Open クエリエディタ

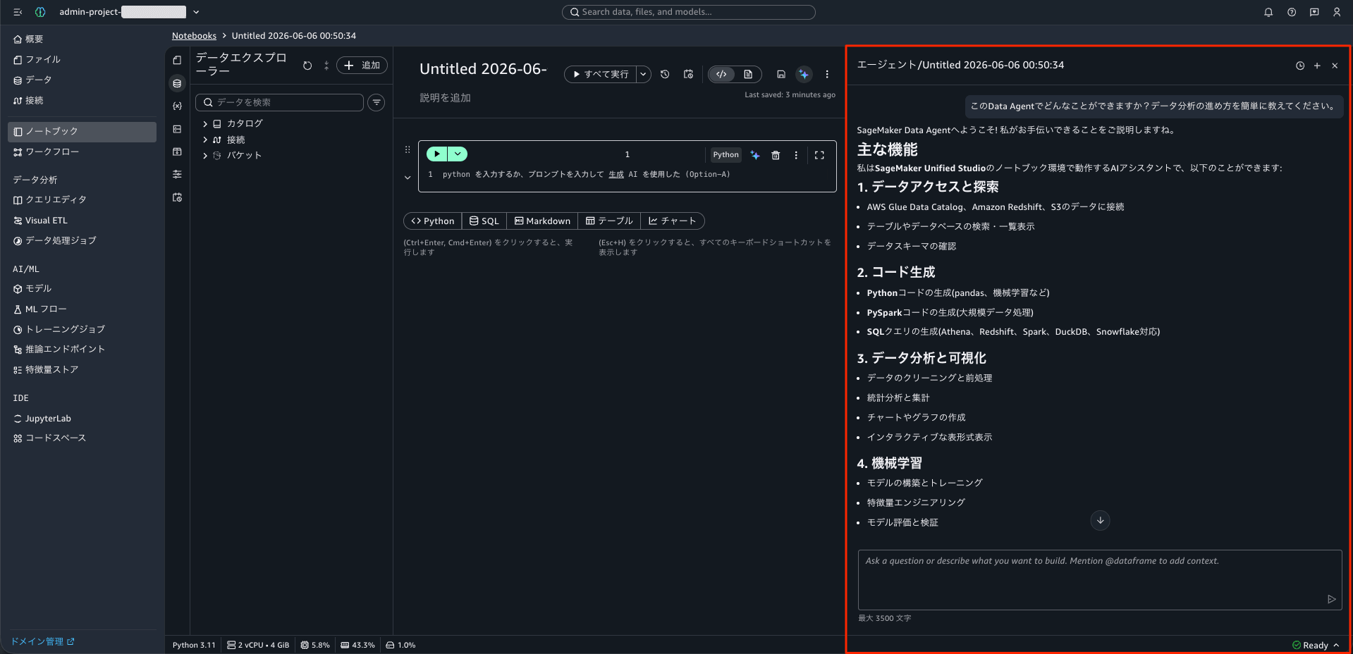[49, 200]
